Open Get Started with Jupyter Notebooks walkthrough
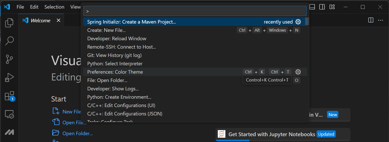Viewport: 389px width, 142px height. (x=283, y=134)
